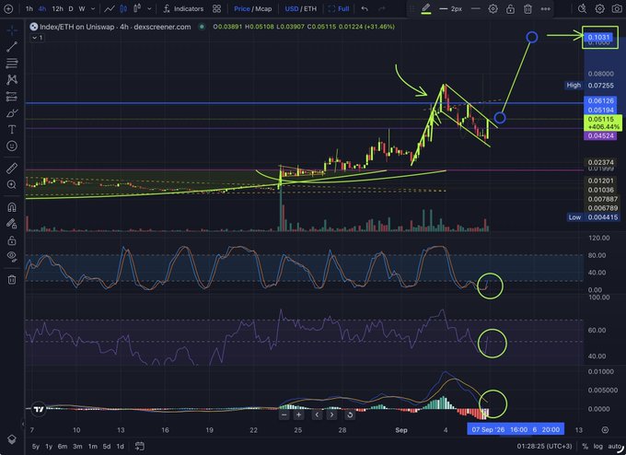Select the crosshair cursor tool
Image resolution: width=626 pixels, height=455 pixels.
(x=12, y=30)
